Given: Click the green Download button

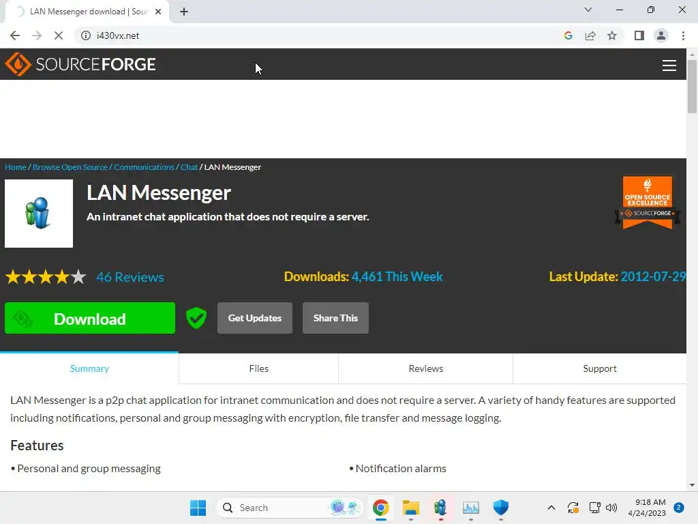Looking at the screenshot, I should [x=90, y=318].
